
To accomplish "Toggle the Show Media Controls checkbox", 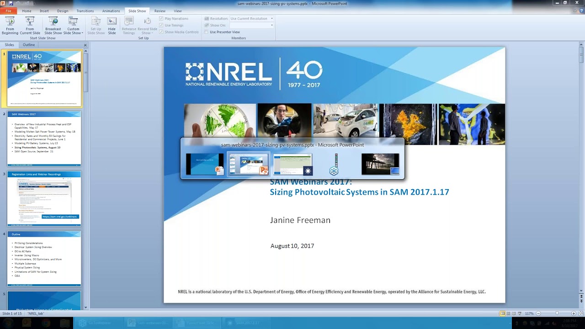I will pos(161,32).
